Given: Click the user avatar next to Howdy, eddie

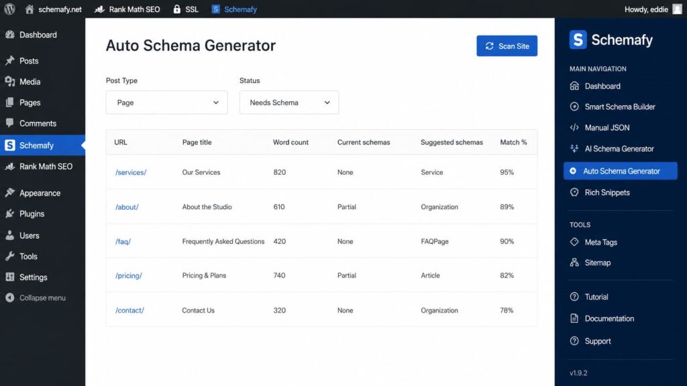Looking at the screenshot, I should [677, 9].
